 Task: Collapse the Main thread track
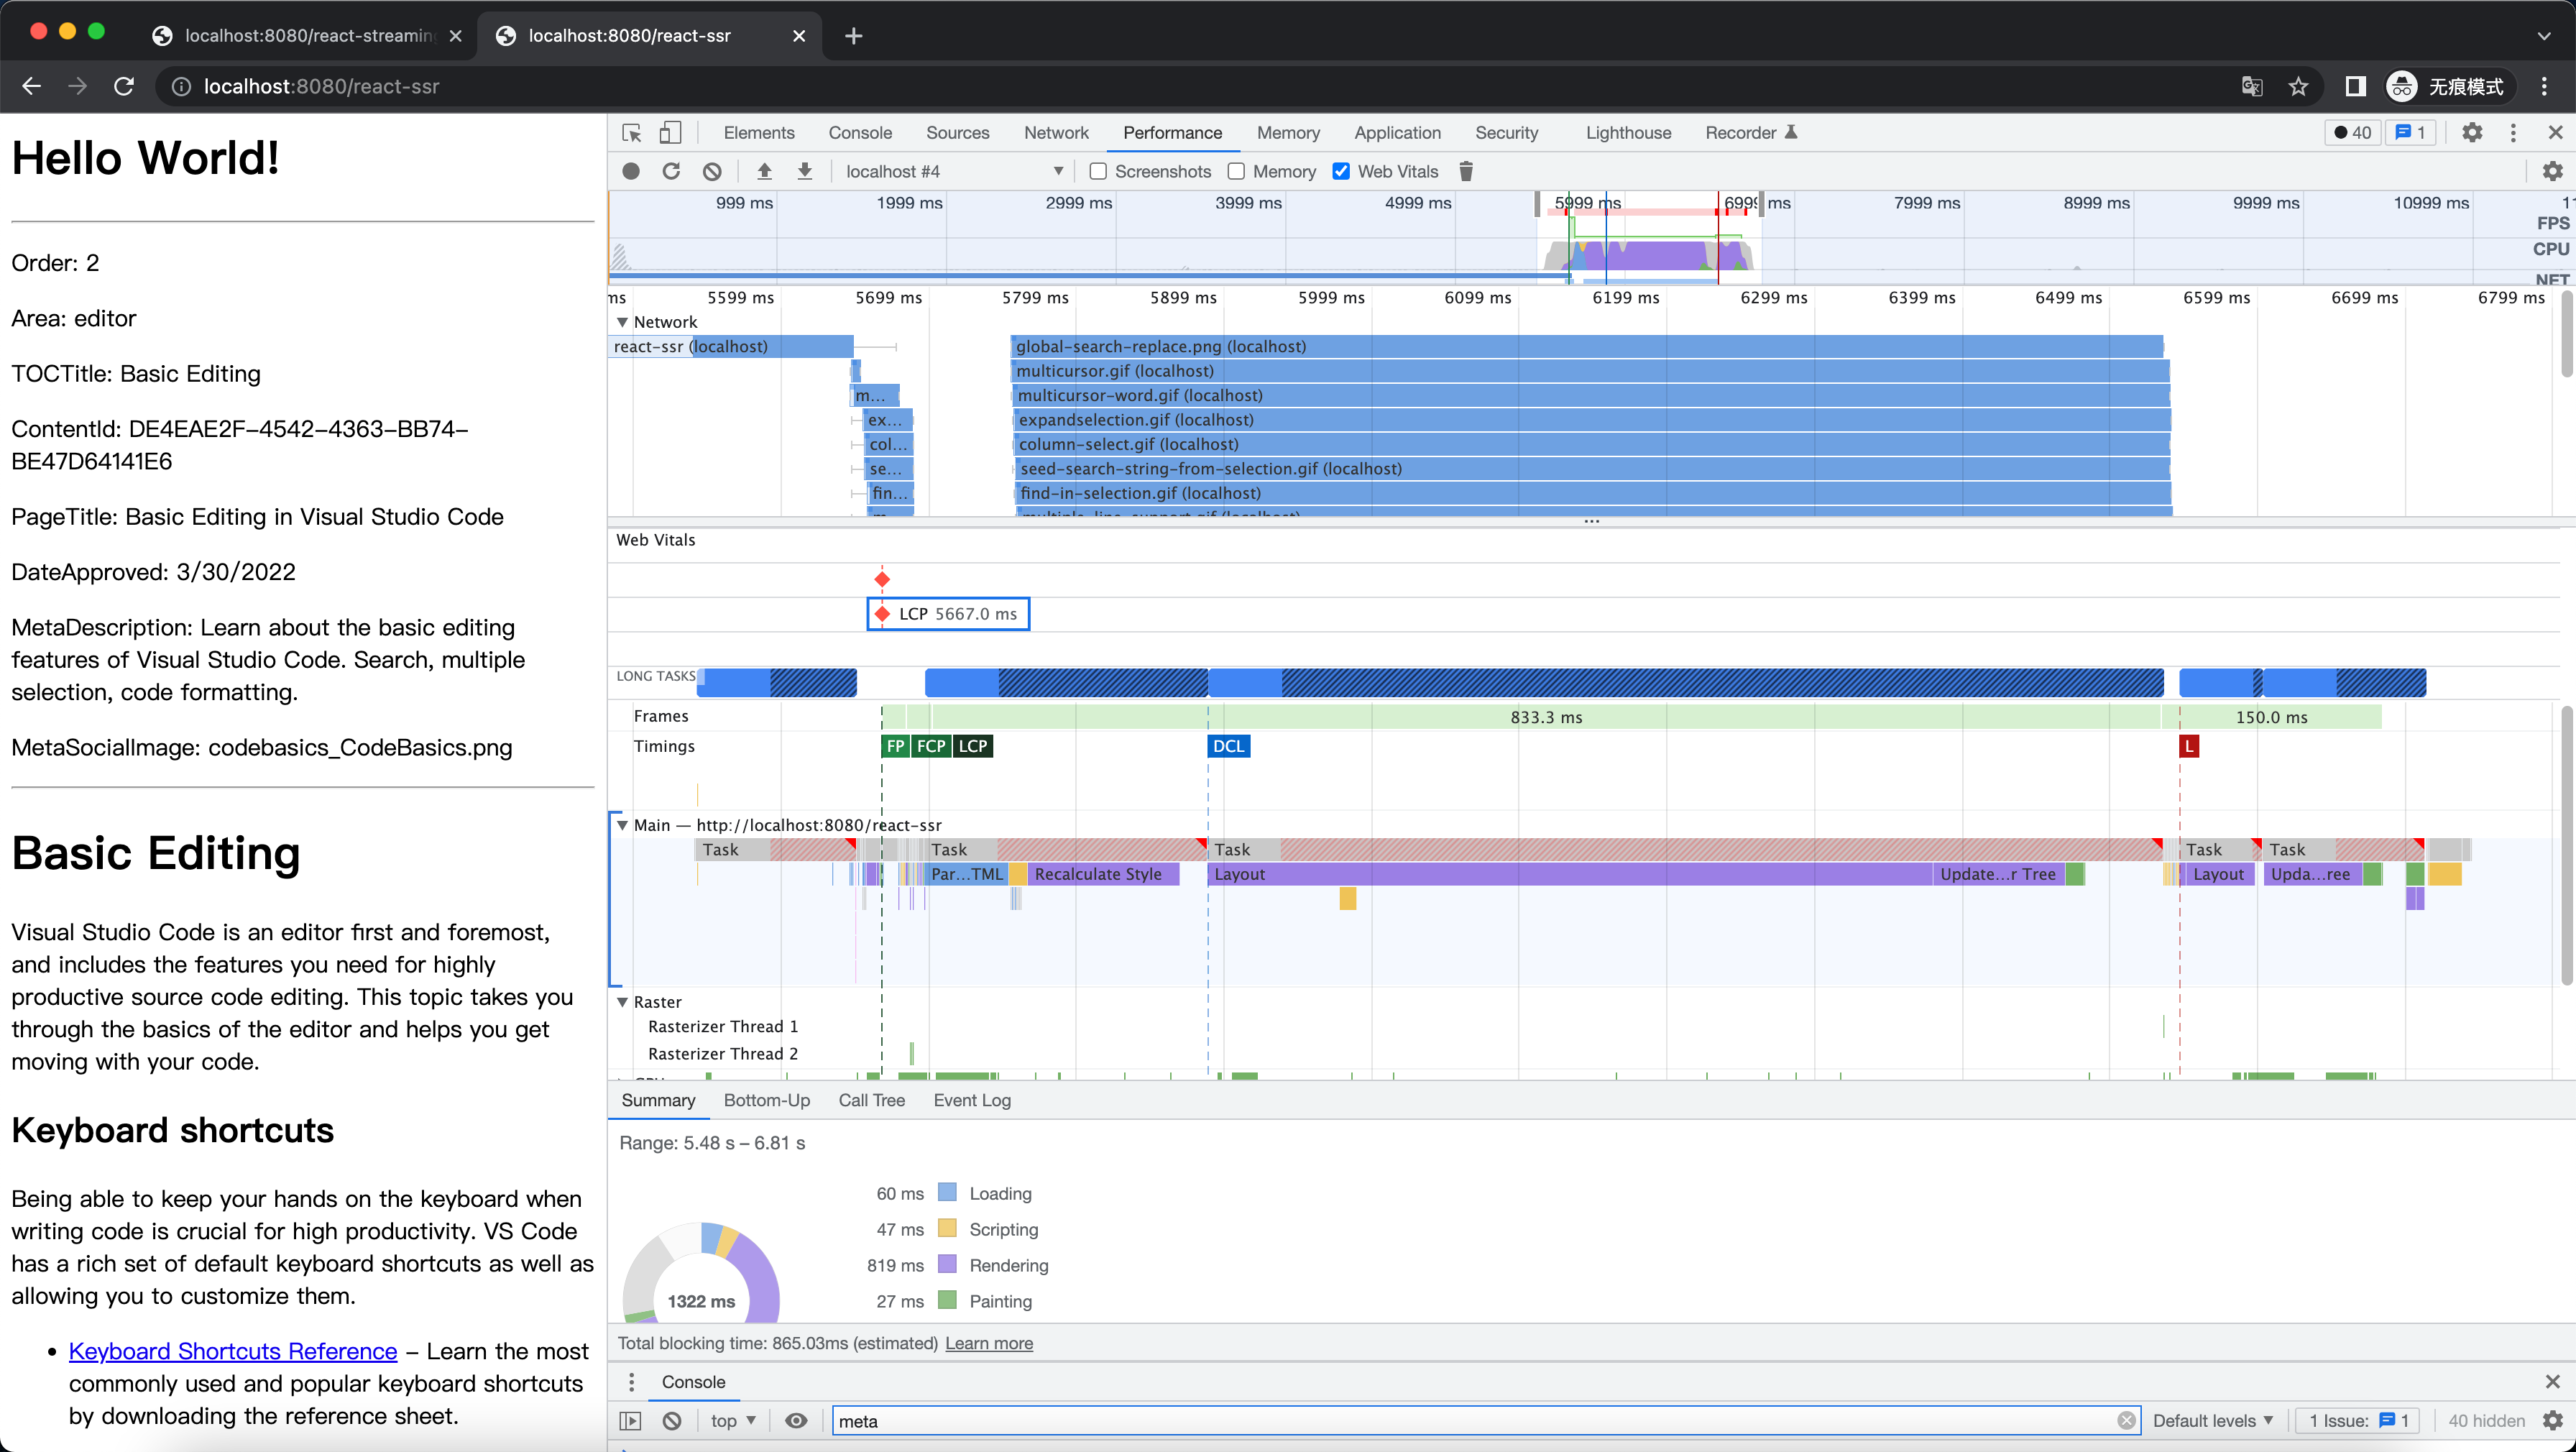(x=622, y=825)
